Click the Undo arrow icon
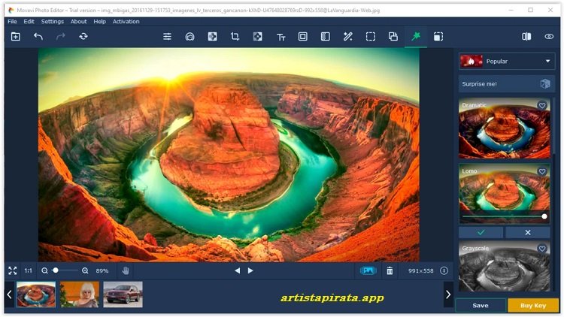This screenshot has width=564, height=317. (38, 36)
